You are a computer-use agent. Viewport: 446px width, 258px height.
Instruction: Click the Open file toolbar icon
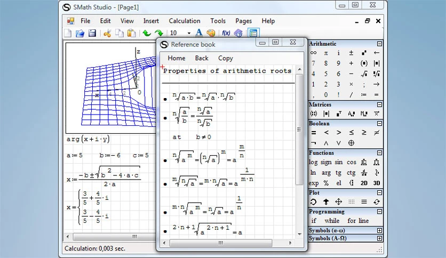[80, 33]
